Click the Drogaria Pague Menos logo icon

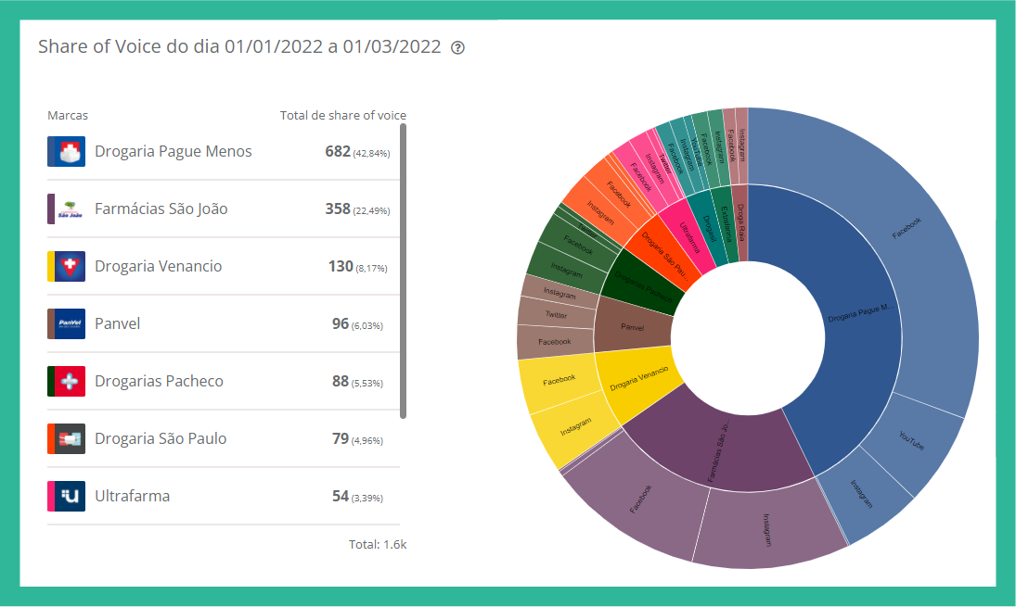pos(67,151)
